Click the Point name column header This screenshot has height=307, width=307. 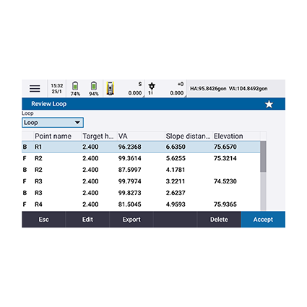[53, 136]
